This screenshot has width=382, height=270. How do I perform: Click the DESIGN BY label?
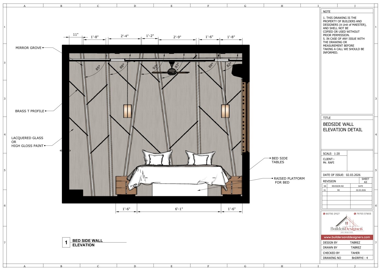[330, 242]
